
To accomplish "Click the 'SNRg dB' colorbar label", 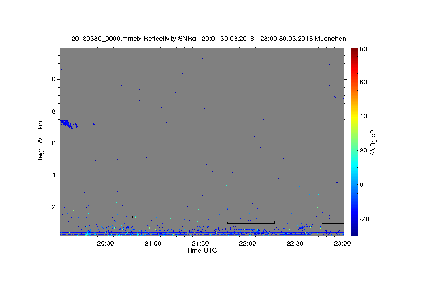I will [x=373, y=142].
